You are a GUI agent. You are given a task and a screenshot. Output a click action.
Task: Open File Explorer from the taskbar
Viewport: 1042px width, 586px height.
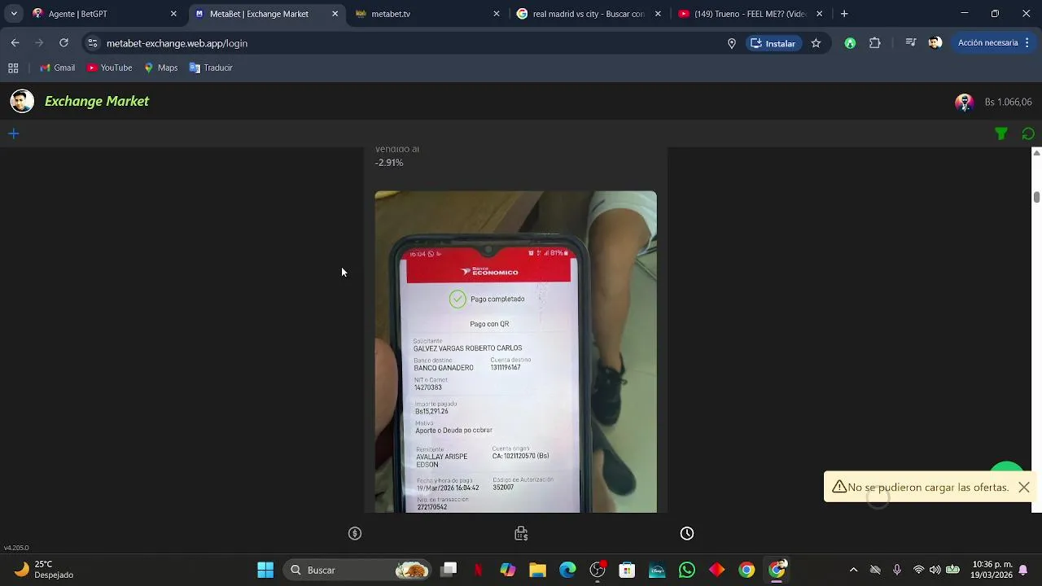pyautogui.click(x=537, y=570)
